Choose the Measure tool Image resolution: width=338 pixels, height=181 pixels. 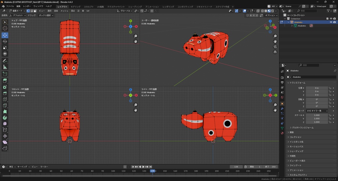point(5,67)
